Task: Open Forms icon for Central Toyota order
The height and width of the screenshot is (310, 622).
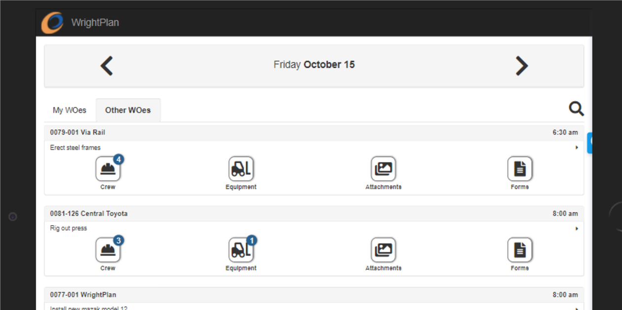Action: click(x=519, y=250)
